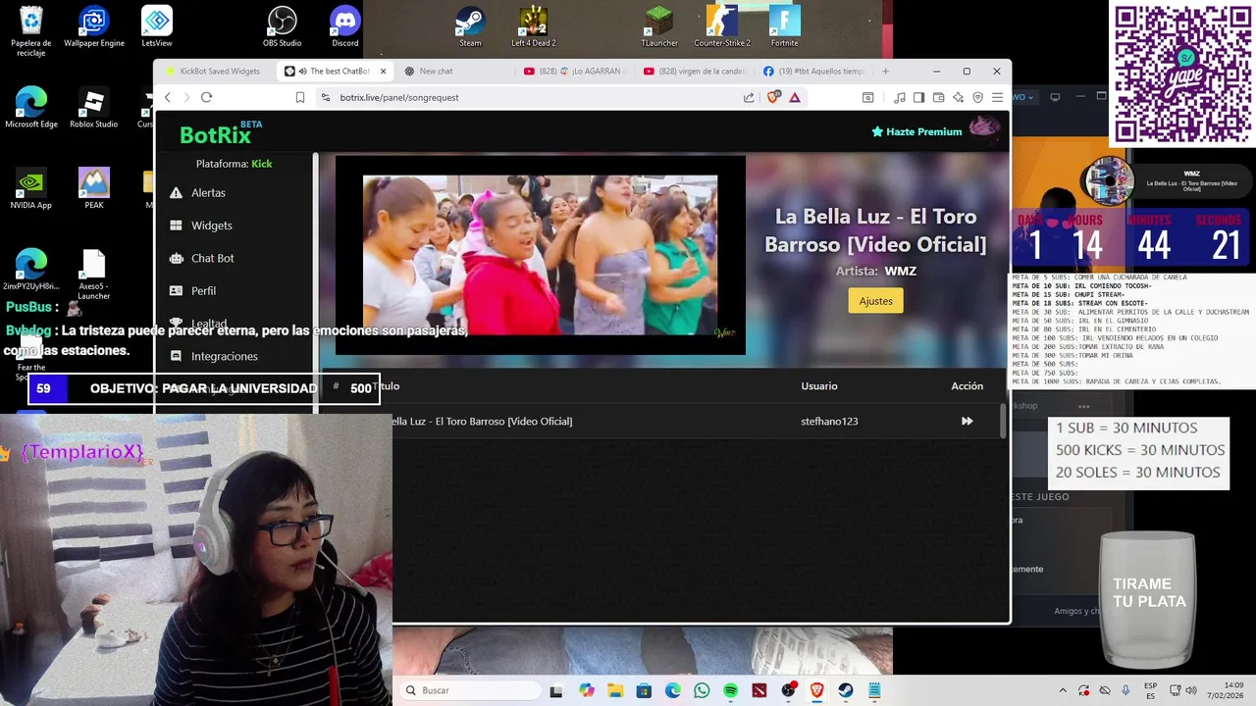Toggle the browser sidebar panel icon
Viewport: 1256px width, 706px height.
919,97
